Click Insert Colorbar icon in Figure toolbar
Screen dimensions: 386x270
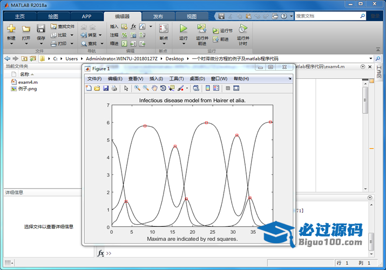pos(208,88)
